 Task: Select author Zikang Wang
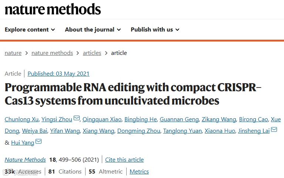pos(219,119)
